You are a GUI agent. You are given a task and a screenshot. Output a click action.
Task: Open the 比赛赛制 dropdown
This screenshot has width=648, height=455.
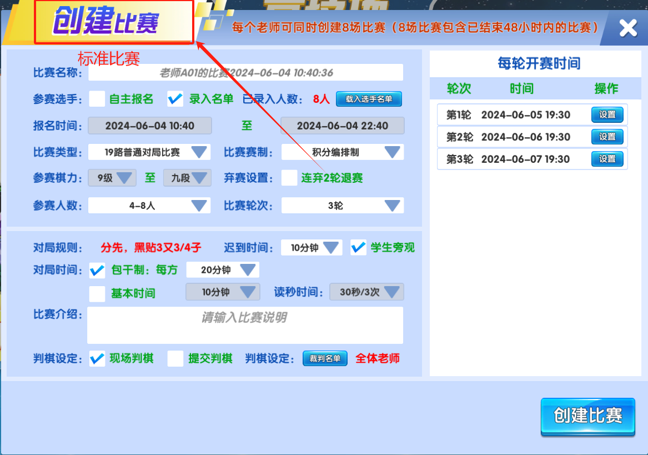pos(342,152)
